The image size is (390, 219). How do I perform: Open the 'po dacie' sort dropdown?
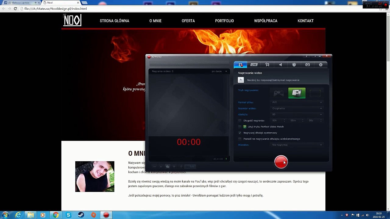click(x=219, y=71)
